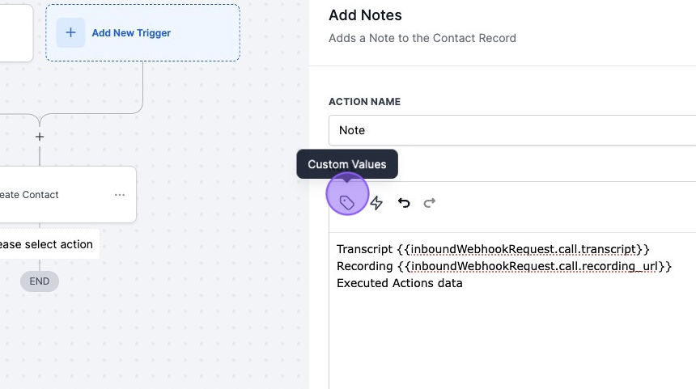Select the END node in workflow
The height and width of the screenshot is (389, 696).
click(40, 281)
